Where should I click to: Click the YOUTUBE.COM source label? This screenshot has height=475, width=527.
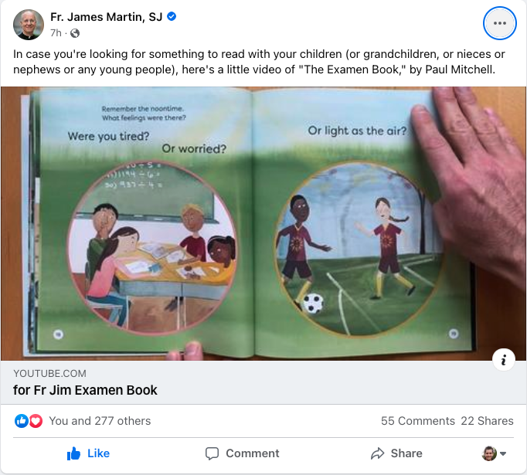pos(49,373)
